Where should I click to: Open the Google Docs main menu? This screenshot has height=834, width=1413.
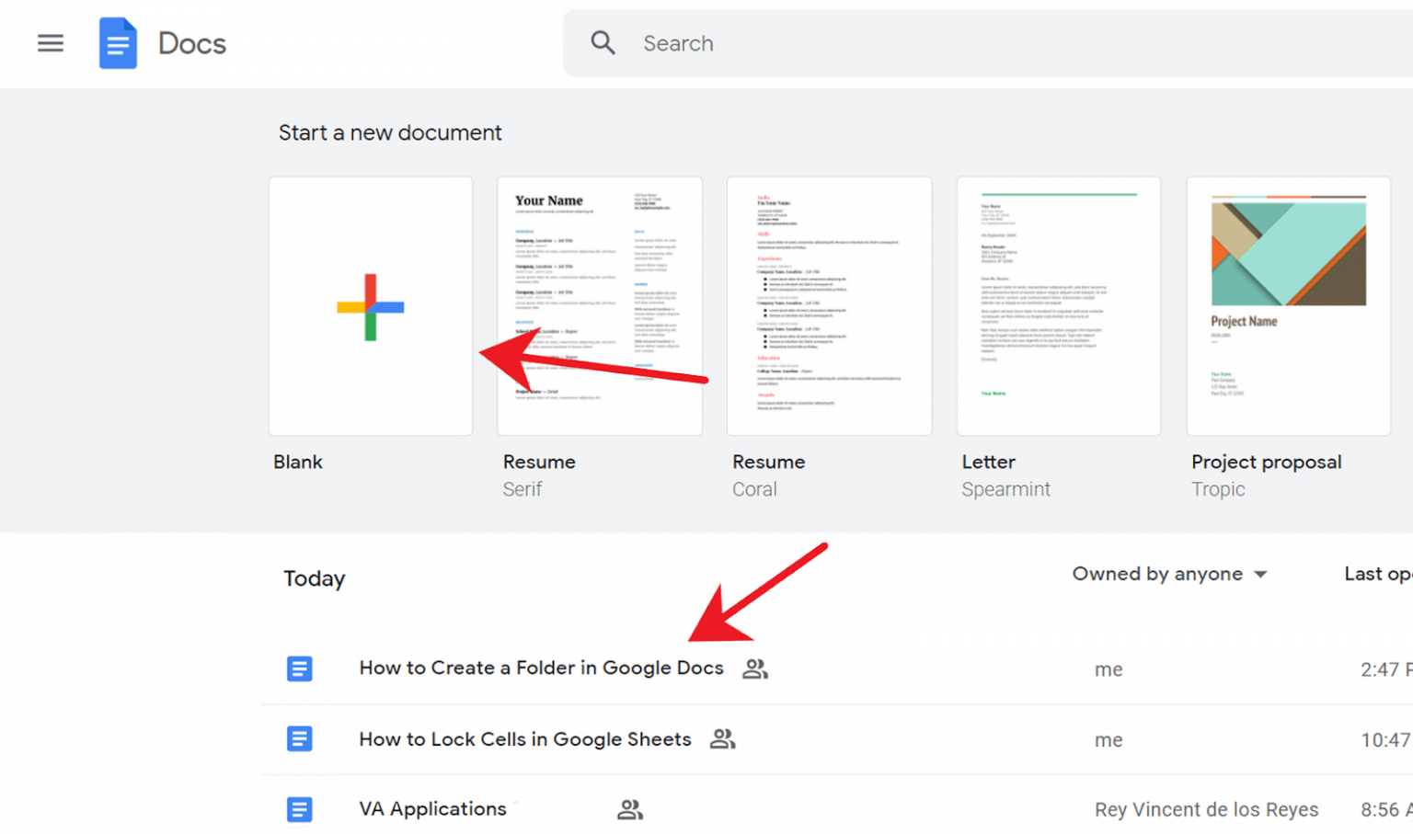[51, 42]
